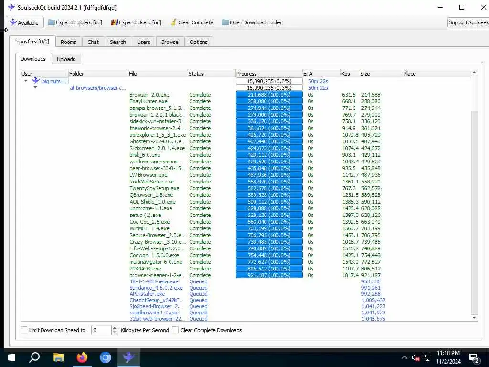Select the RockMeltSetup.exe file
Image resolution: width=489 pixels, height=367 pixels.
[151, 182]
